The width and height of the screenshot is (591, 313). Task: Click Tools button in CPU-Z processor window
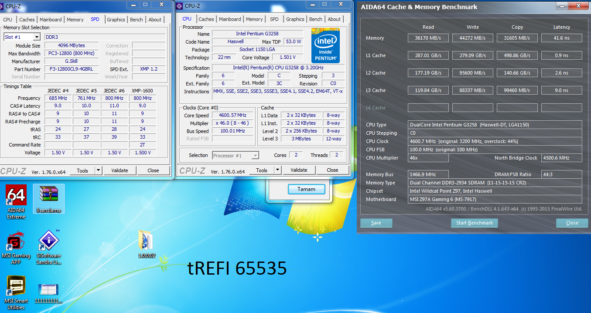(262, 170)
